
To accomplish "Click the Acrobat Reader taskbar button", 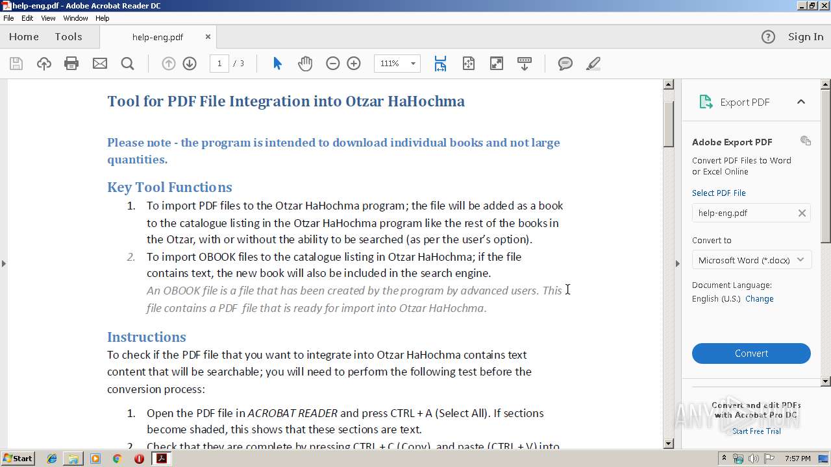I will click(x=161, y=459).
